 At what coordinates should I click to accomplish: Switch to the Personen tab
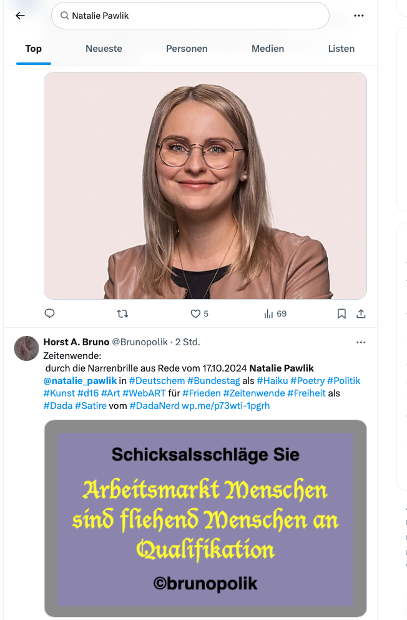tap(187, 49)
